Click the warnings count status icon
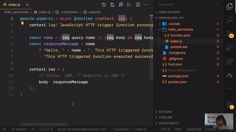236x132 pixels. pos(50,129)
